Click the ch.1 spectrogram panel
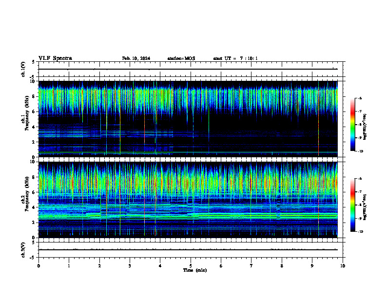Image resolution: width=386 pixels, height=298 pixels. click(188, 119)
